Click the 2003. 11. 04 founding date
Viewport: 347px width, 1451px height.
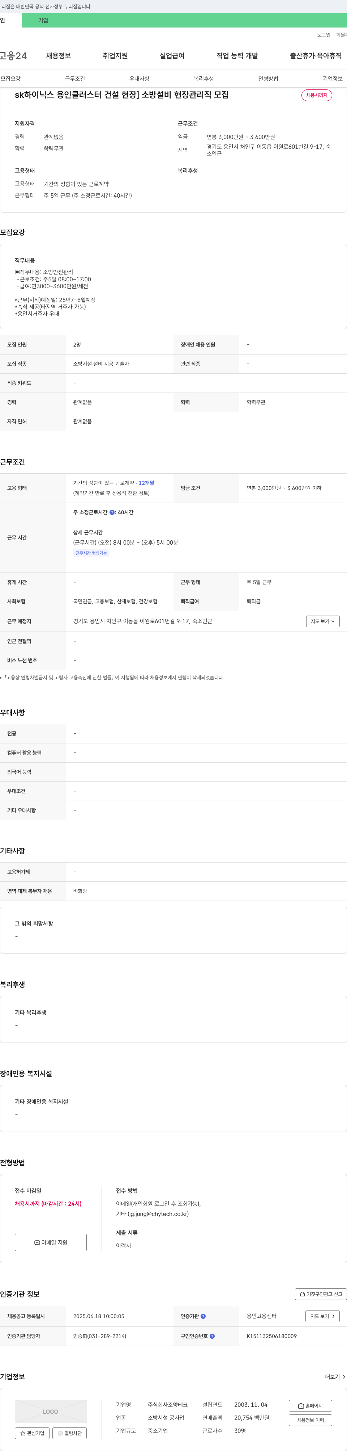251,1404
